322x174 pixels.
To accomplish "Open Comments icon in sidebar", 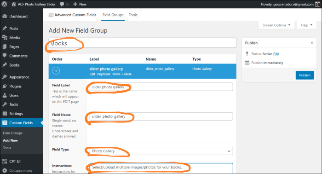I will click(5, 56).
